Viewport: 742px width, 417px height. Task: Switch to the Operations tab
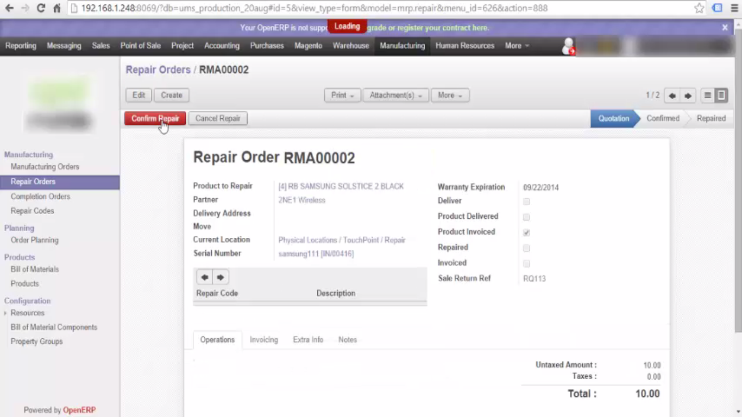[217, 340]
